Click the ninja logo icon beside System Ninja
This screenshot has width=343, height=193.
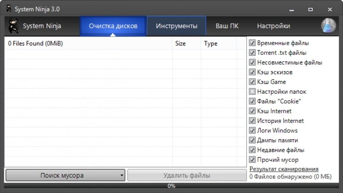14,26
